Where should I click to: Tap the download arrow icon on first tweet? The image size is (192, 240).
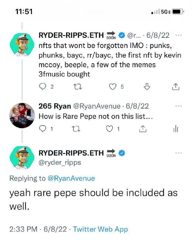point(147,87)
